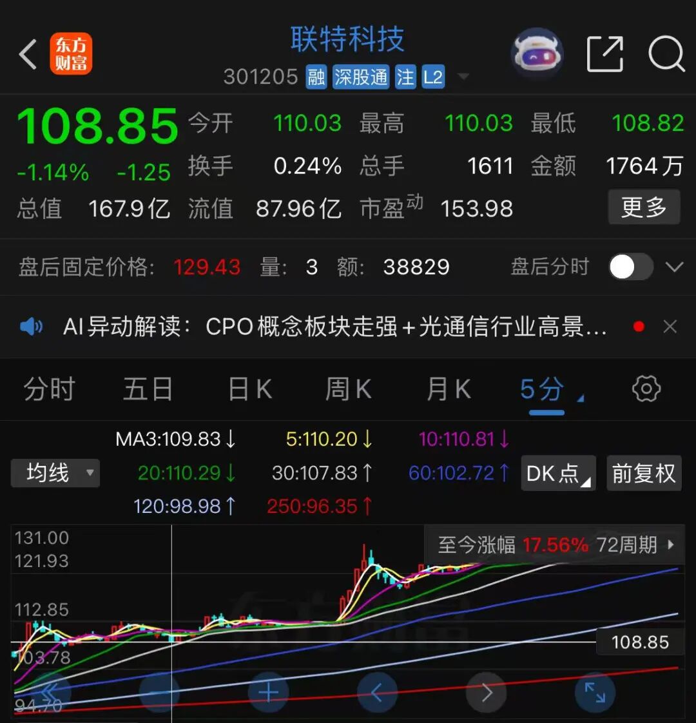Image resolution: width=696 pixels, height=723 pixels.
Task: Expand the stock tags dropdown arrow
Action: (463, 77)
